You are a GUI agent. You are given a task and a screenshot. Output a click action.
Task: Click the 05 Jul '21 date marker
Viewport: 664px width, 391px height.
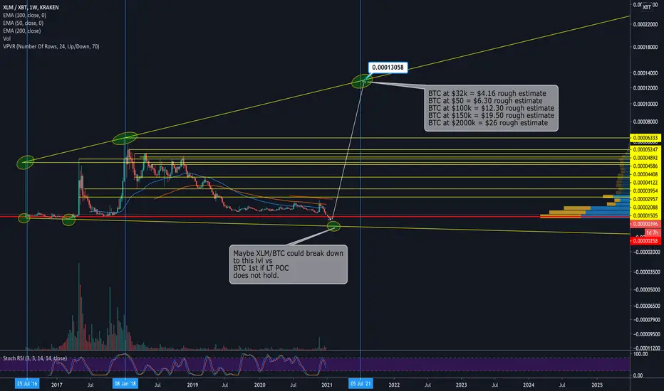coord(360,384)
